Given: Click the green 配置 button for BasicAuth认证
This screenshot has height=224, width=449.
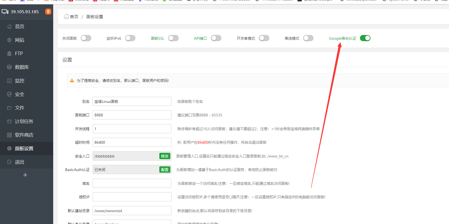Looking at the screenshot, I should pos(165,170).
